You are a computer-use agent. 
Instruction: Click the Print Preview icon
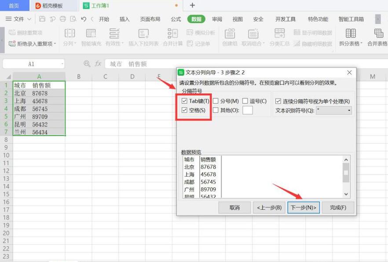click(73, 19)
